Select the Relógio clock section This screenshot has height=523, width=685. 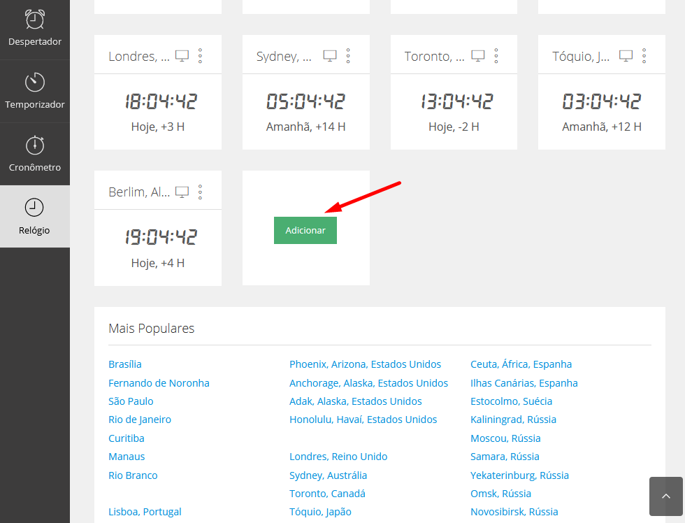(x=34, y=216)
